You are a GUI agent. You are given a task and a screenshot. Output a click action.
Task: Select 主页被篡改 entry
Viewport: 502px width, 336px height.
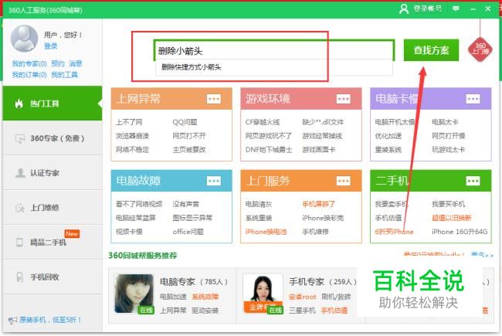point(189,150)
